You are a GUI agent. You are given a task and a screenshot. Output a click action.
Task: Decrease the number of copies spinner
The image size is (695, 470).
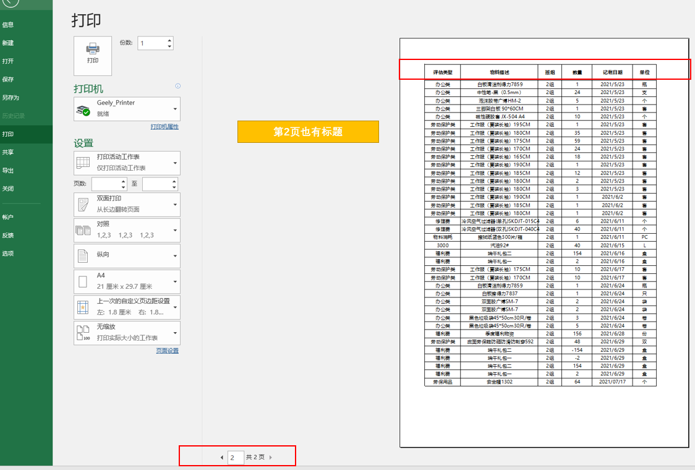click(169, 46)
